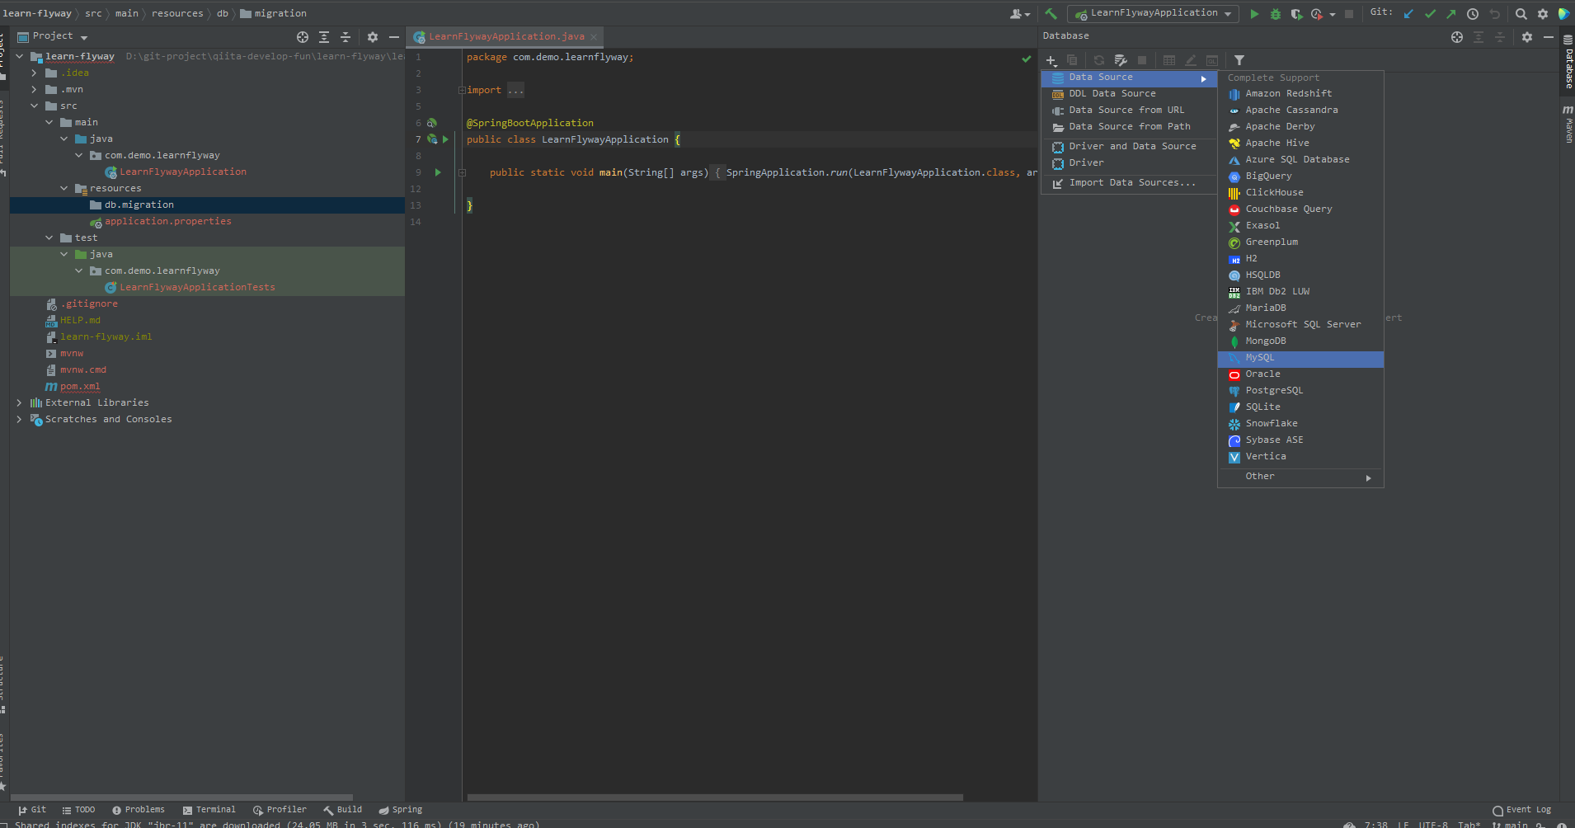Open LearnFlywayApplication.java editor tab
The width and height of the screenshot is (1575, 828).
pos(505,37)
